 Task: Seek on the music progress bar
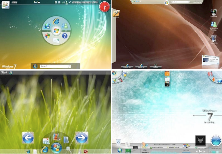pos(200,147)
